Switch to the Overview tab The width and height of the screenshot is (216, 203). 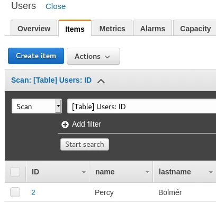coord(34,29)
